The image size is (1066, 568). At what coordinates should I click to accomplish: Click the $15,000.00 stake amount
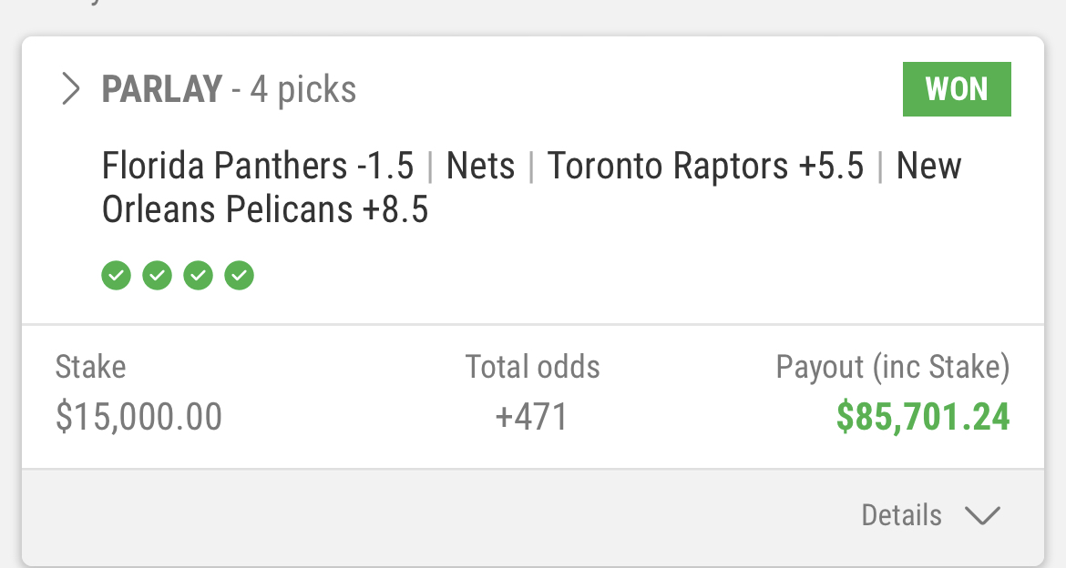138,417
